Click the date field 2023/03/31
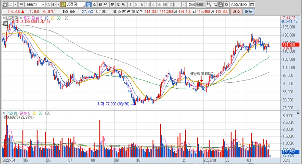This screenshot has width=302, height=164. [239, 4]
